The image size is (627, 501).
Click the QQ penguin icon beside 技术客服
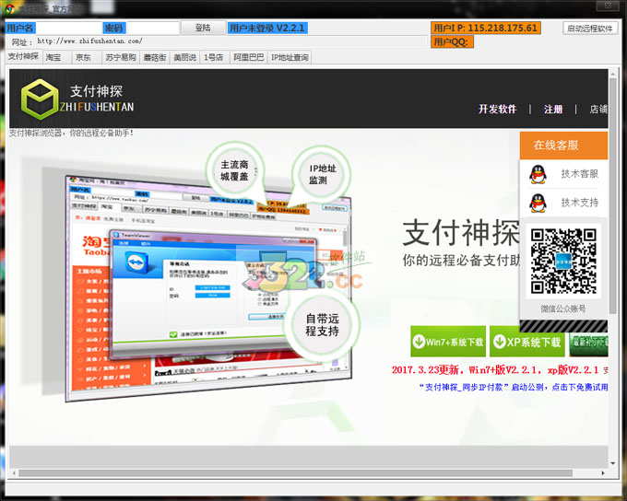pyautogui.click(x=538, y=173)
